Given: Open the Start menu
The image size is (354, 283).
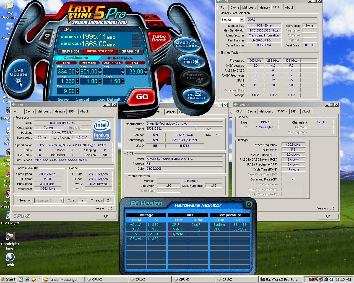Looking at the screenshot, I should click(x=8, y=279).
